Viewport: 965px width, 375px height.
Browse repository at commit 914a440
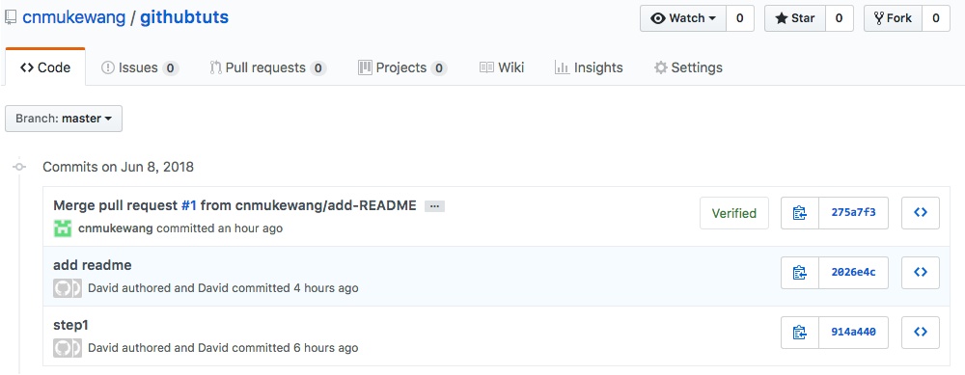[920, 332]
